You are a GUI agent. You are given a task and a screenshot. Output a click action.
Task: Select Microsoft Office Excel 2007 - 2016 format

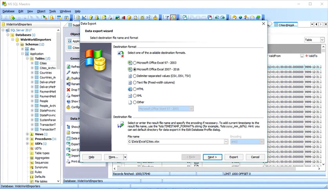click(135, 70)
